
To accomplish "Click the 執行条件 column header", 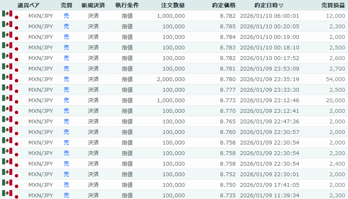I will [127, 5].
